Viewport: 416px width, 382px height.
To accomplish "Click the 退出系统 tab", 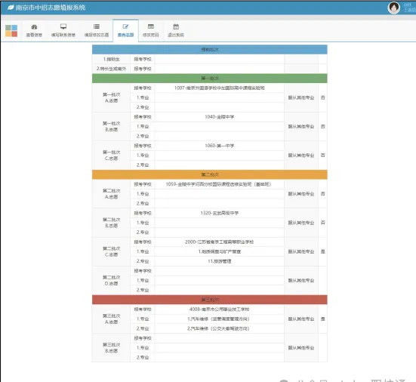I will pyautogui.click(x=176, y=31).
